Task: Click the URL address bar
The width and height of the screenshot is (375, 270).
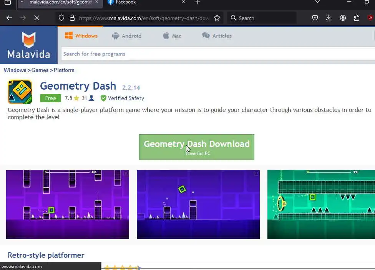Action: tap(144, 18)
